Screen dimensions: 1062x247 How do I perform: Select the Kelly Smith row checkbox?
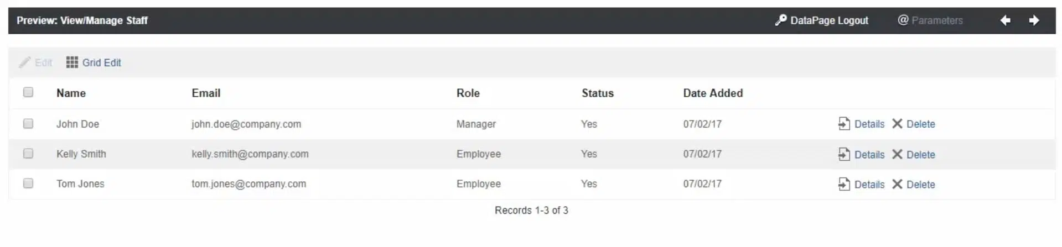pos(28,154)
